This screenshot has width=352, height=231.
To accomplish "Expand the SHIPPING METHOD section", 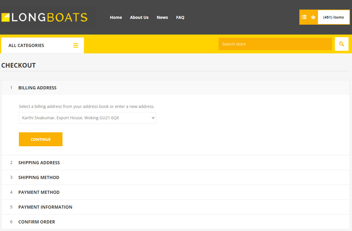I will coord(39,177).
